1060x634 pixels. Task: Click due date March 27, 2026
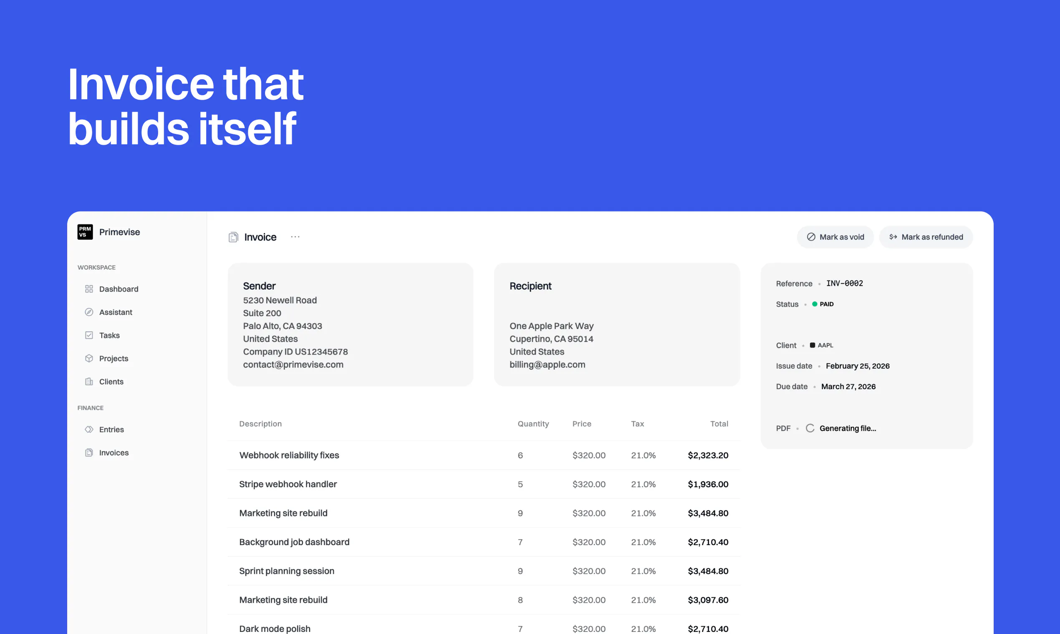(x=848, y=386)
